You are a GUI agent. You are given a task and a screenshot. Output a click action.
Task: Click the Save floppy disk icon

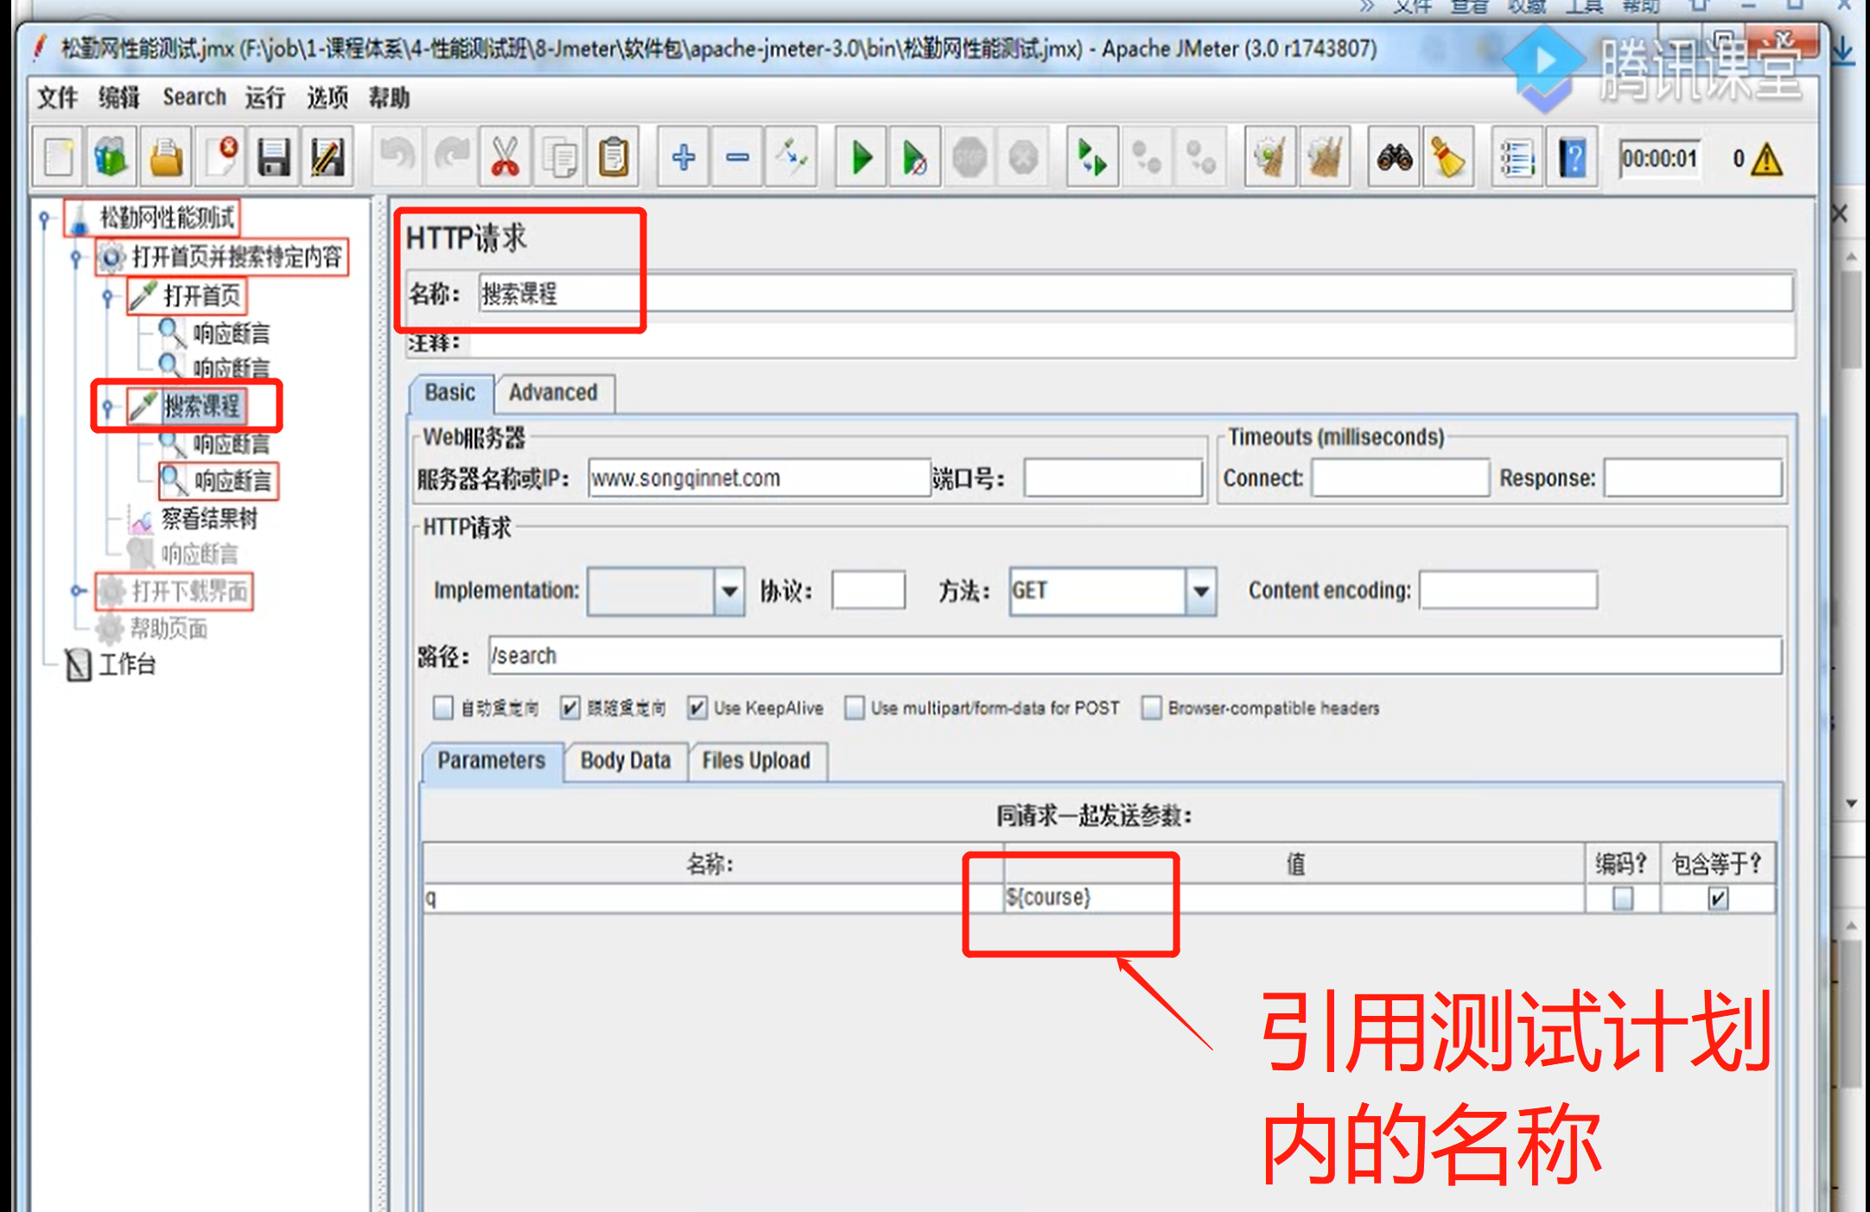pos(274,158)
